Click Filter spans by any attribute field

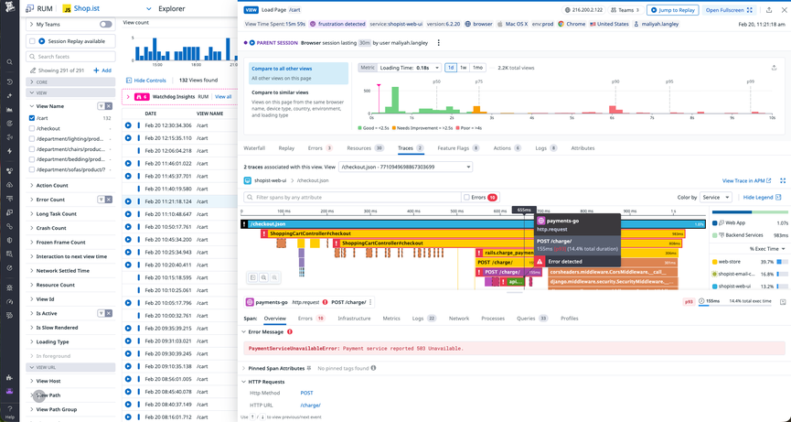352,198
